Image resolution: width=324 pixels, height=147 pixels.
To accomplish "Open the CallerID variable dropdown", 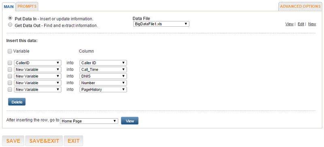I will click(38, 63).
